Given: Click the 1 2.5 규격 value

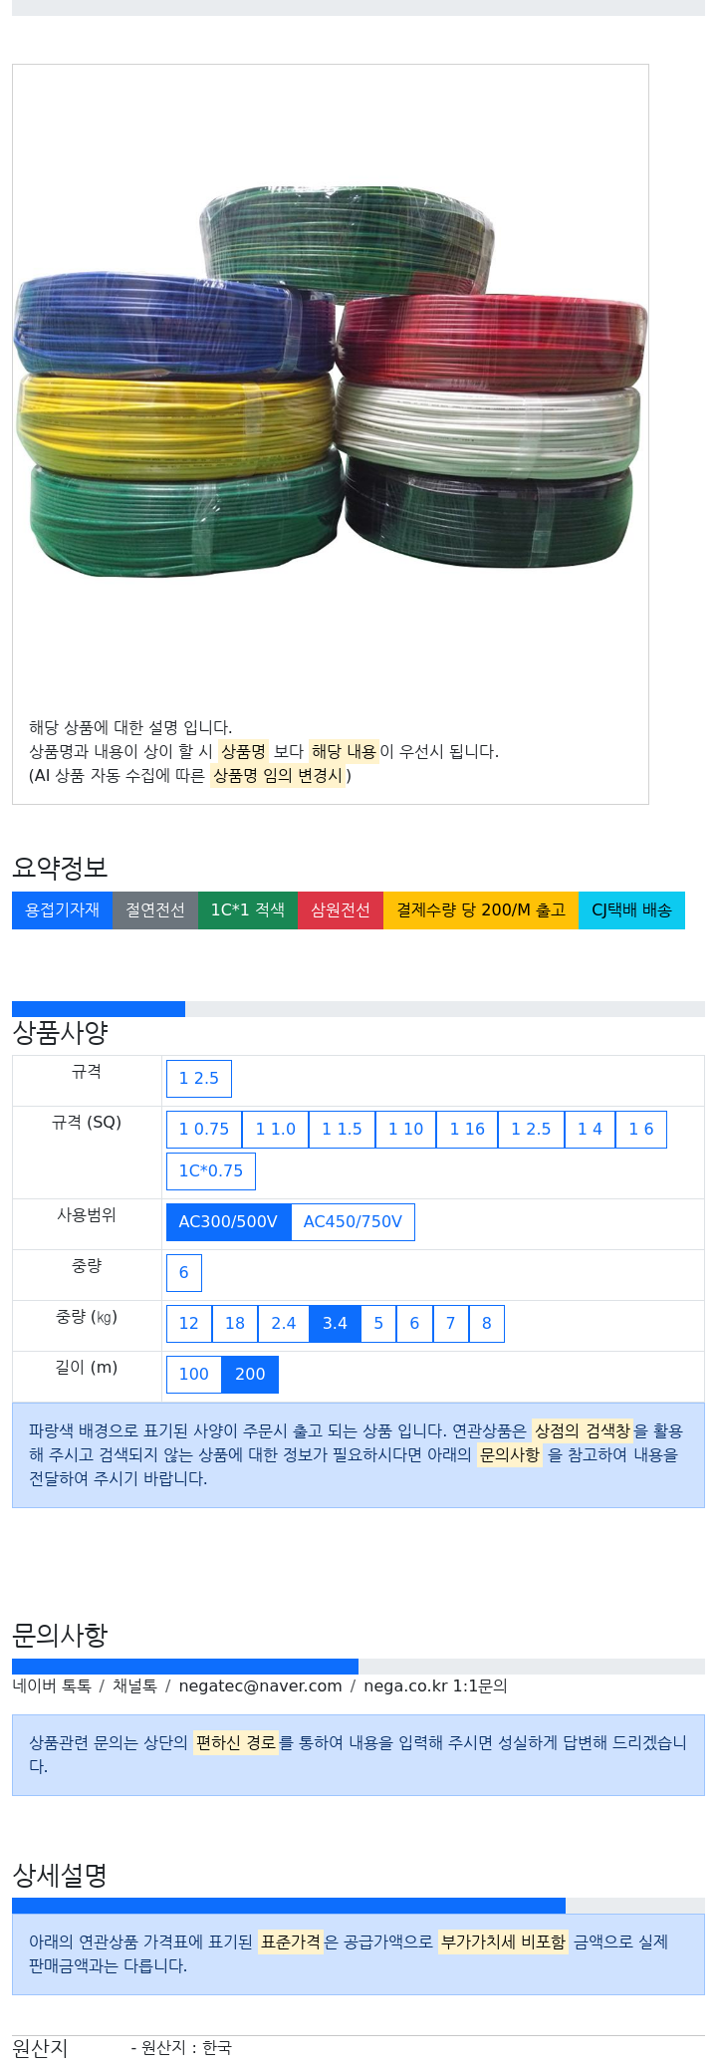Looking at the screenshot, I should click(199, 1079).
